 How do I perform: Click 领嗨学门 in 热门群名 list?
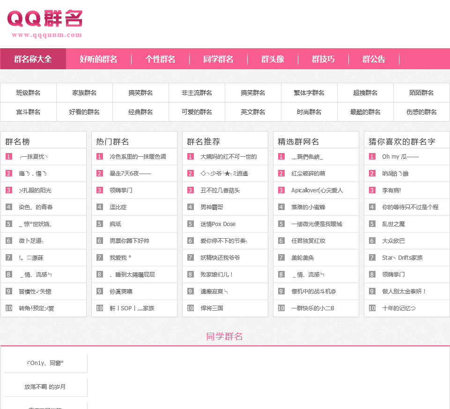(x=121, y=190)
